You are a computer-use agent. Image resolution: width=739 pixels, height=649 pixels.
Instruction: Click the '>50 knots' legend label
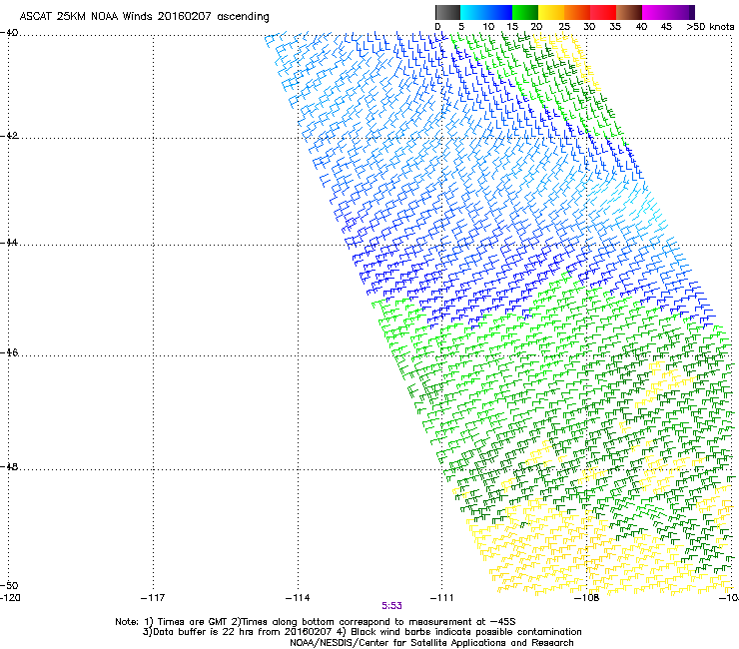click(710, 27)
